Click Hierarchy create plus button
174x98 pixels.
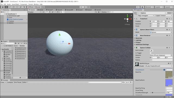[2, 12]
